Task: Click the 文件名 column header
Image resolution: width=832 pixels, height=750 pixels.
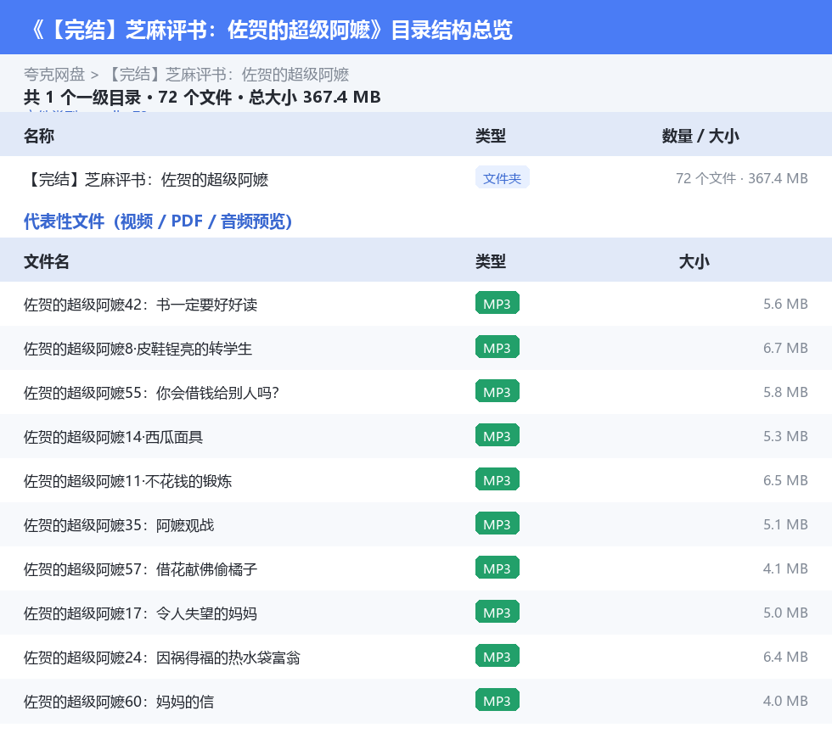Action: coord(46,261)
